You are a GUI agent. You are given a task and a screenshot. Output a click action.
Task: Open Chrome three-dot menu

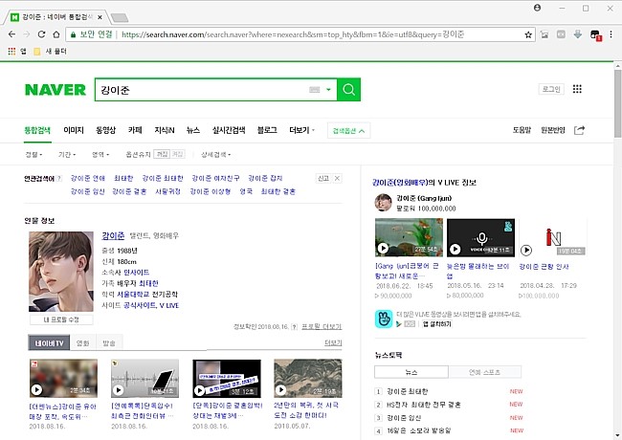pyautogui.click(x=611, y=34)
